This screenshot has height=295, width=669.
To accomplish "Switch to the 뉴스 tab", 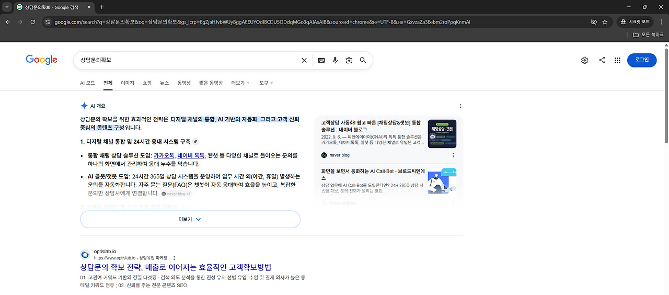I will coord(165,83).
